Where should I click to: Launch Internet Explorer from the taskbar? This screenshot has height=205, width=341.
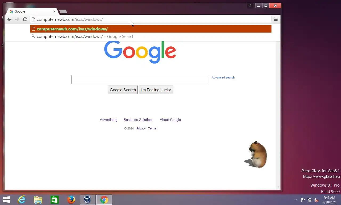coord(22,200)
